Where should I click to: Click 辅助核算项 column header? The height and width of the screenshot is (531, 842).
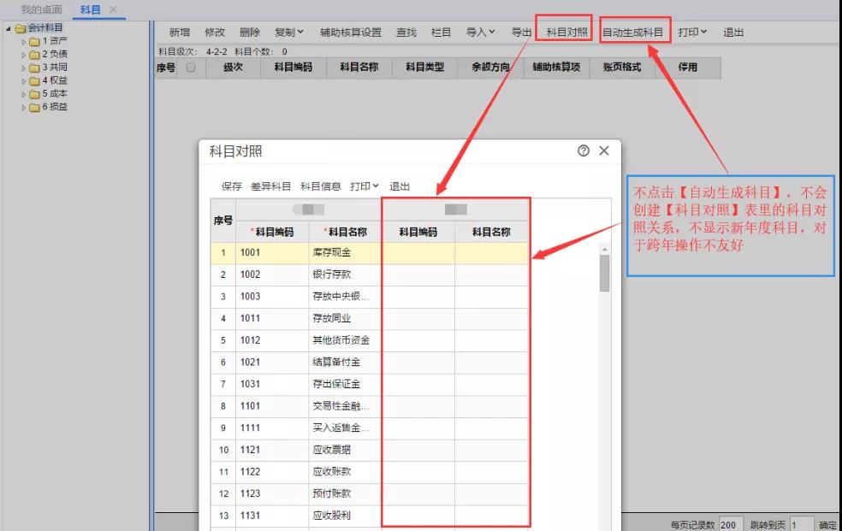tap(556, 67)
